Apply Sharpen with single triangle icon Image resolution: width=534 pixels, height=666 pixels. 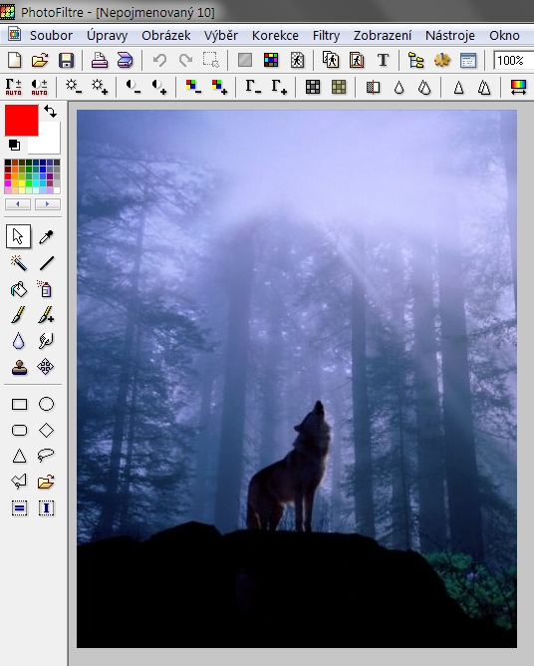click(458, 88)
